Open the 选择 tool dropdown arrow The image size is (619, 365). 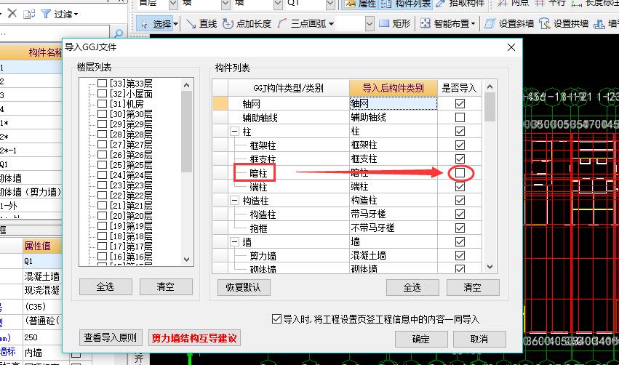(x=176, y=24)
